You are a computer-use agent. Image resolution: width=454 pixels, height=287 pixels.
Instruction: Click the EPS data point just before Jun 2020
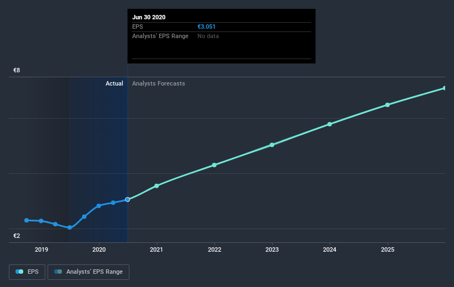113,203
